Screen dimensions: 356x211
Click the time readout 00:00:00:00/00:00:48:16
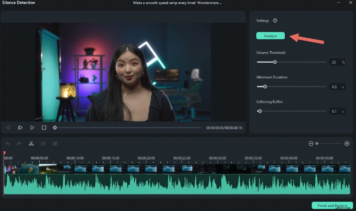click(224, 128)
